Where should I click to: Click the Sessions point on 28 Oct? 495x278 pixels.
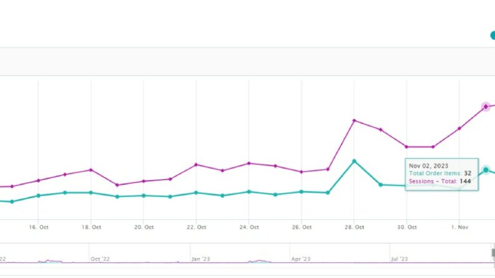[354, 121]
